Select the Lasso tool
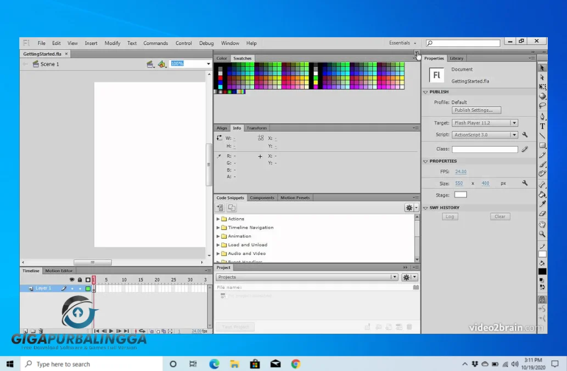 [x=542, y=105]
